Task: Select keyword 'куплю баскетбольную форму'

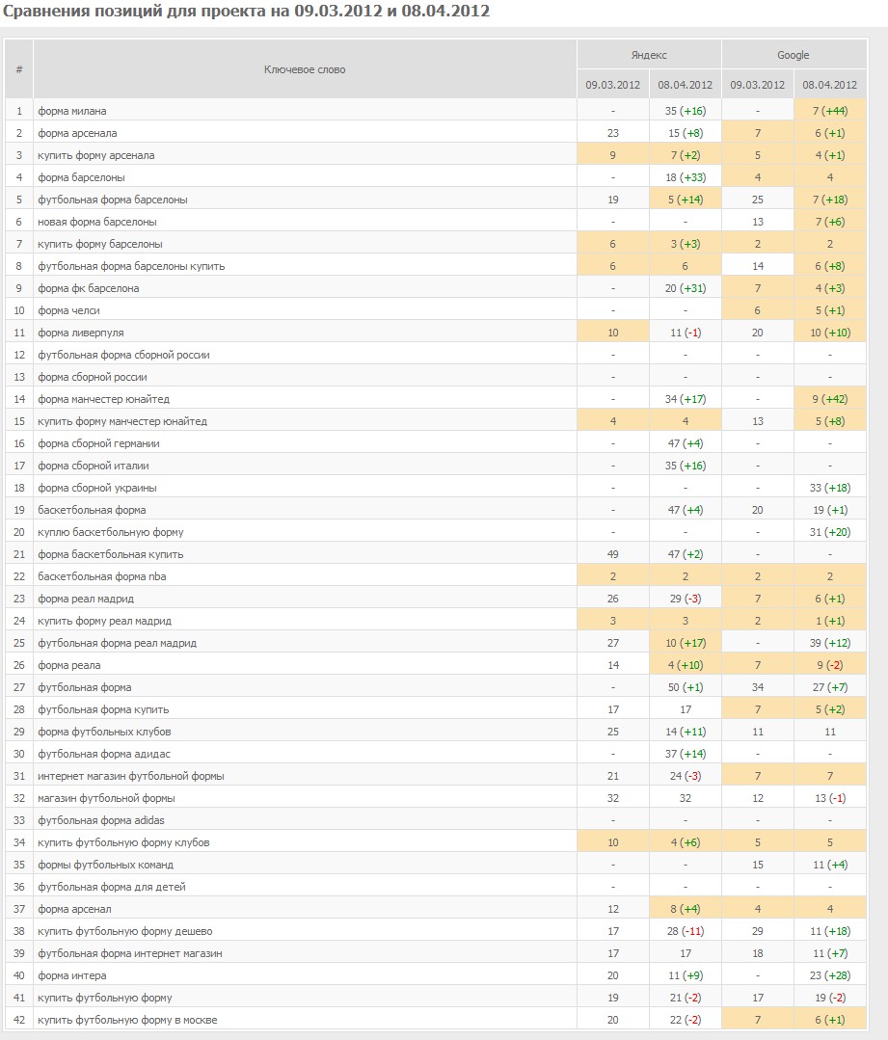Action: (x=111, y=532)
